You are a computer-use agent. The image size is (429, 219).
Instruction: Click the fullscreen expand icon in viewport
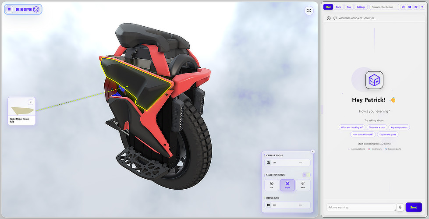coord(309,11)
